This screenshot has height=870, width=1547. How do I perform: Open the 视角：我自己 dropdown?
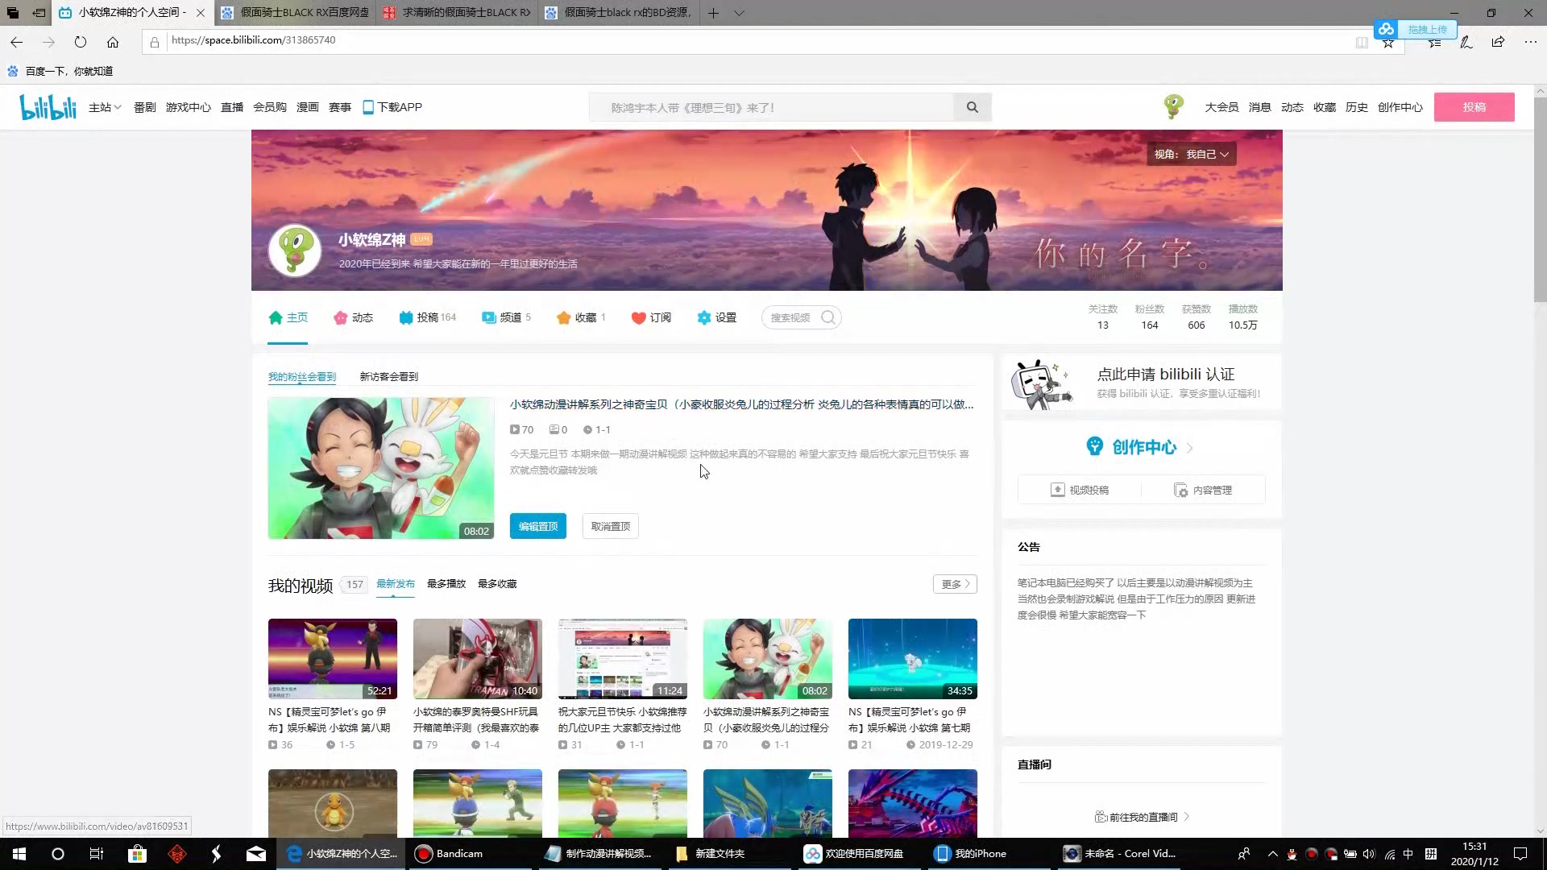pos(1190,154)
